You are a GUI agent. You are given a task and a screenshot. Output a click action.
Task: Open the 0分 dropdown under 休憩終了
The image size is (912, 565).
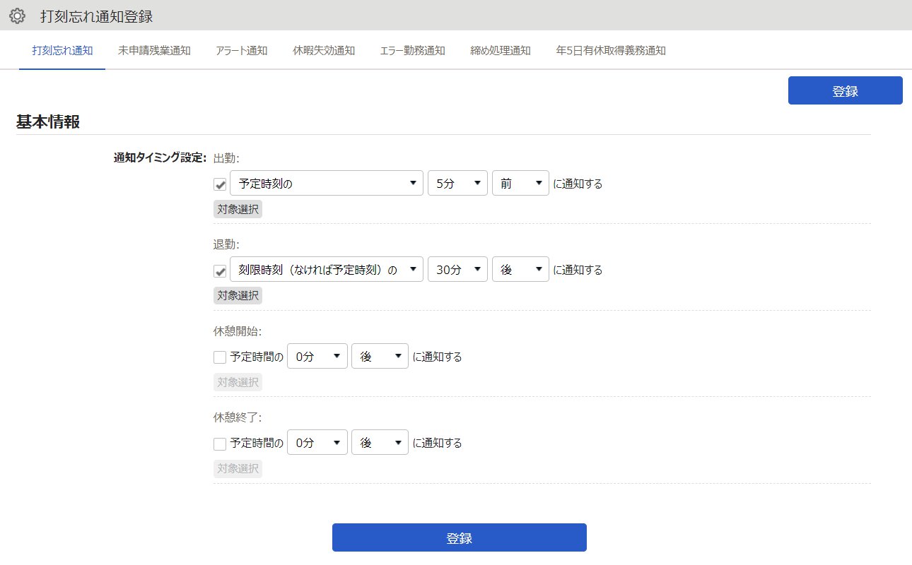tap(317, 442)
